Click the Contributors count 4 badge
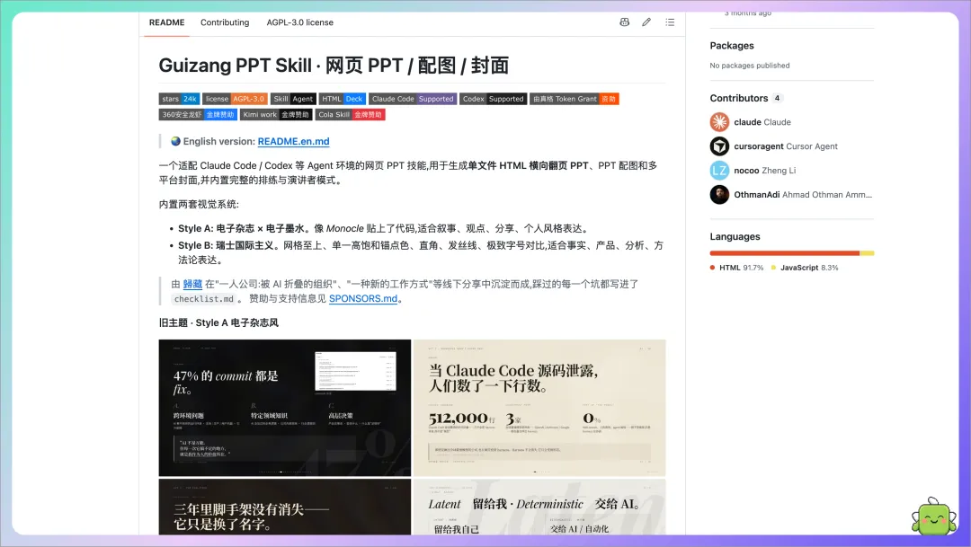This screenshot has height=547, width=971. tap(777, 98)
